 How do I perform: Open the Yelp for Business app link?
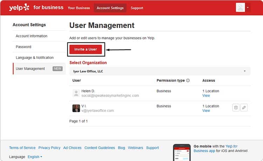[216, 148]
